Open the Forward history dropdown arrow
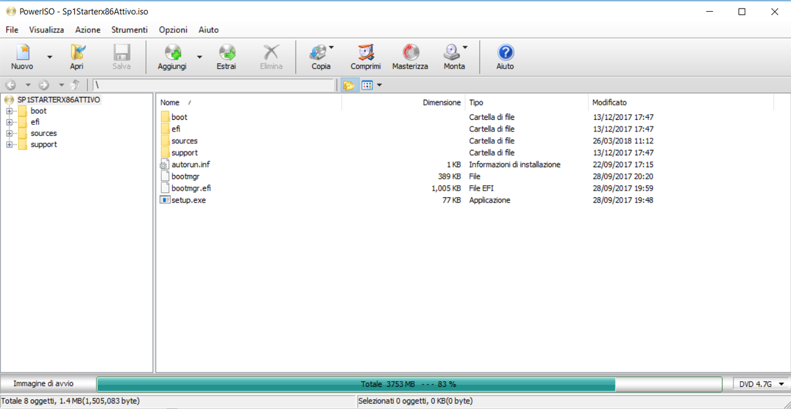The height and width of the screenshot is (409, 791). pos(61,85)
